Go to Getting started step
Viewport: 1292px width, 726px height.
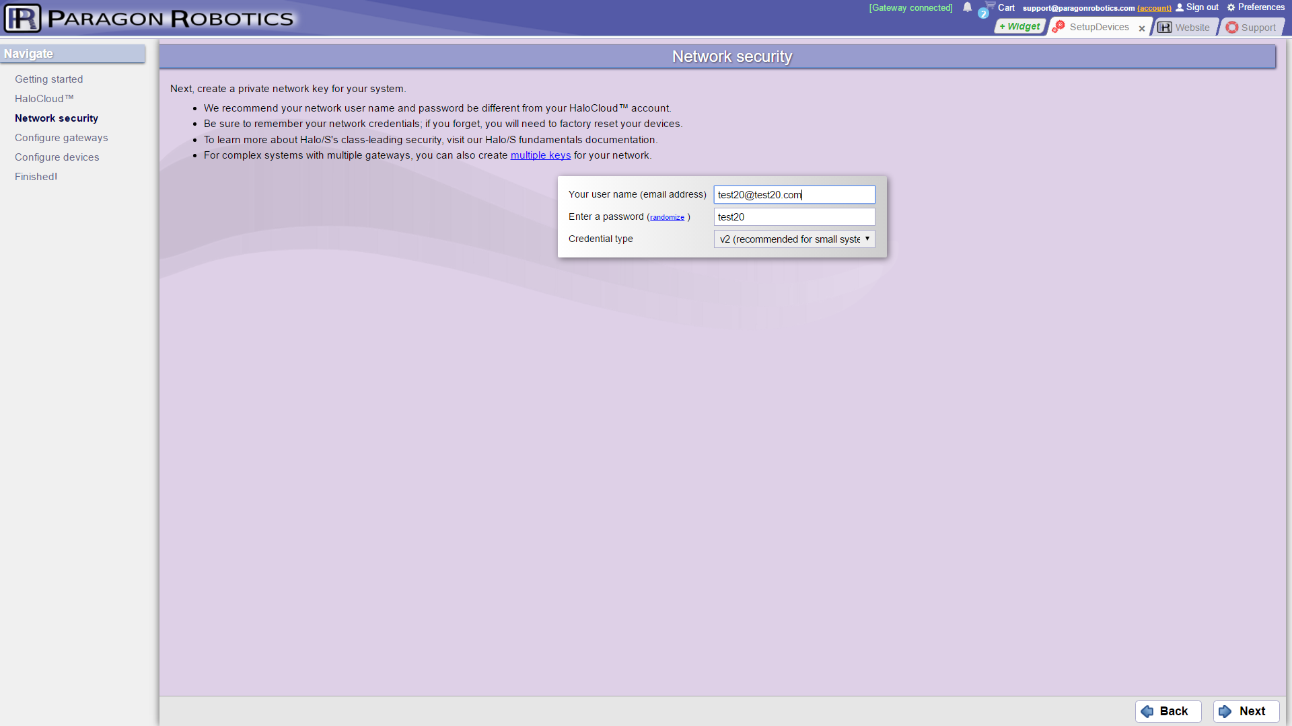[49, 79]
